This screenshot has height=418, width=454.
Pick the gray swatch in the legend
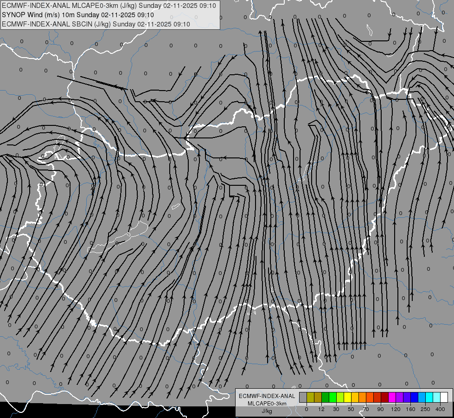(x=303, y=397)
